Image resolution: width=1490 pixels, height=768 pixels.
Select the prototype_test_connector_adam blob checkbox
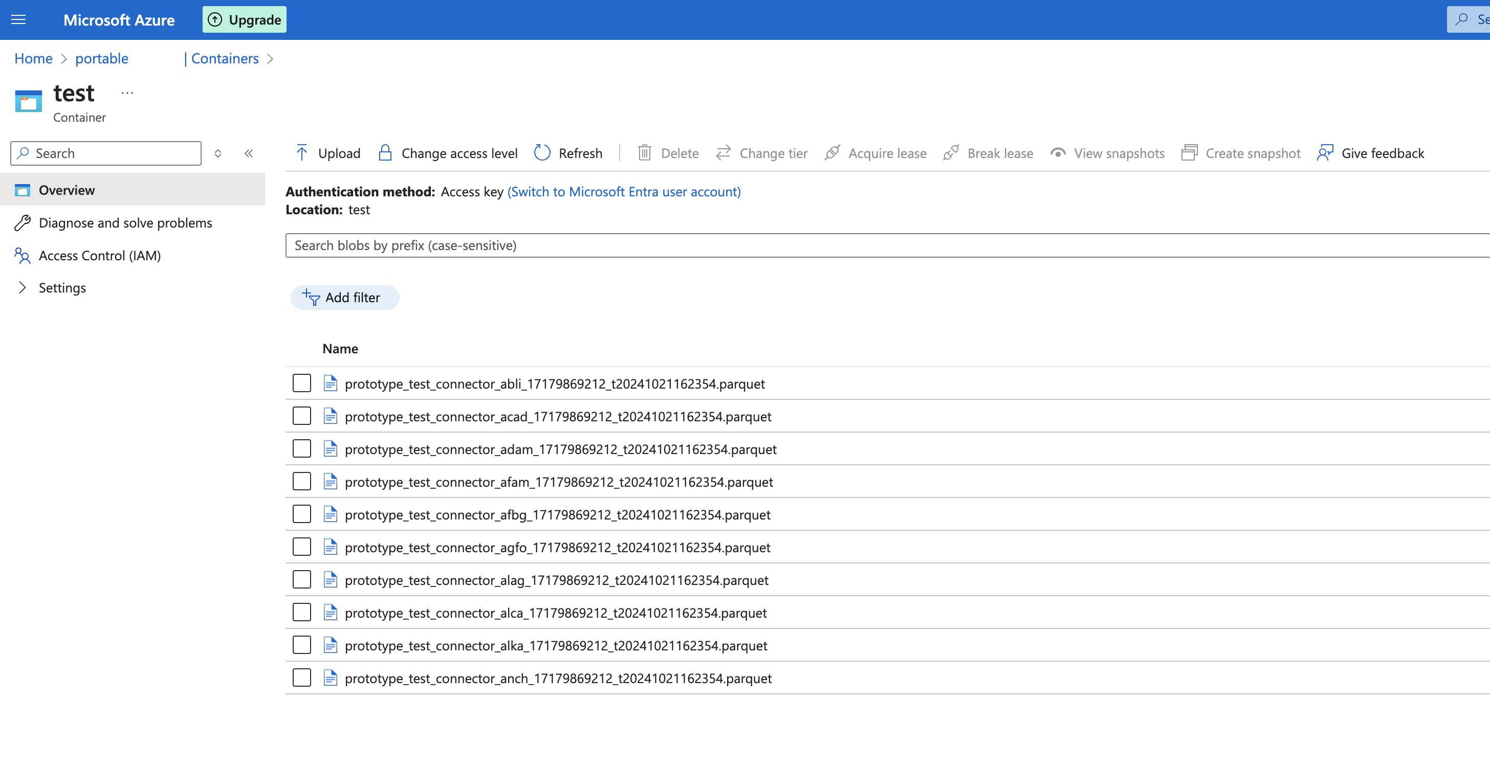pos(301,448)
